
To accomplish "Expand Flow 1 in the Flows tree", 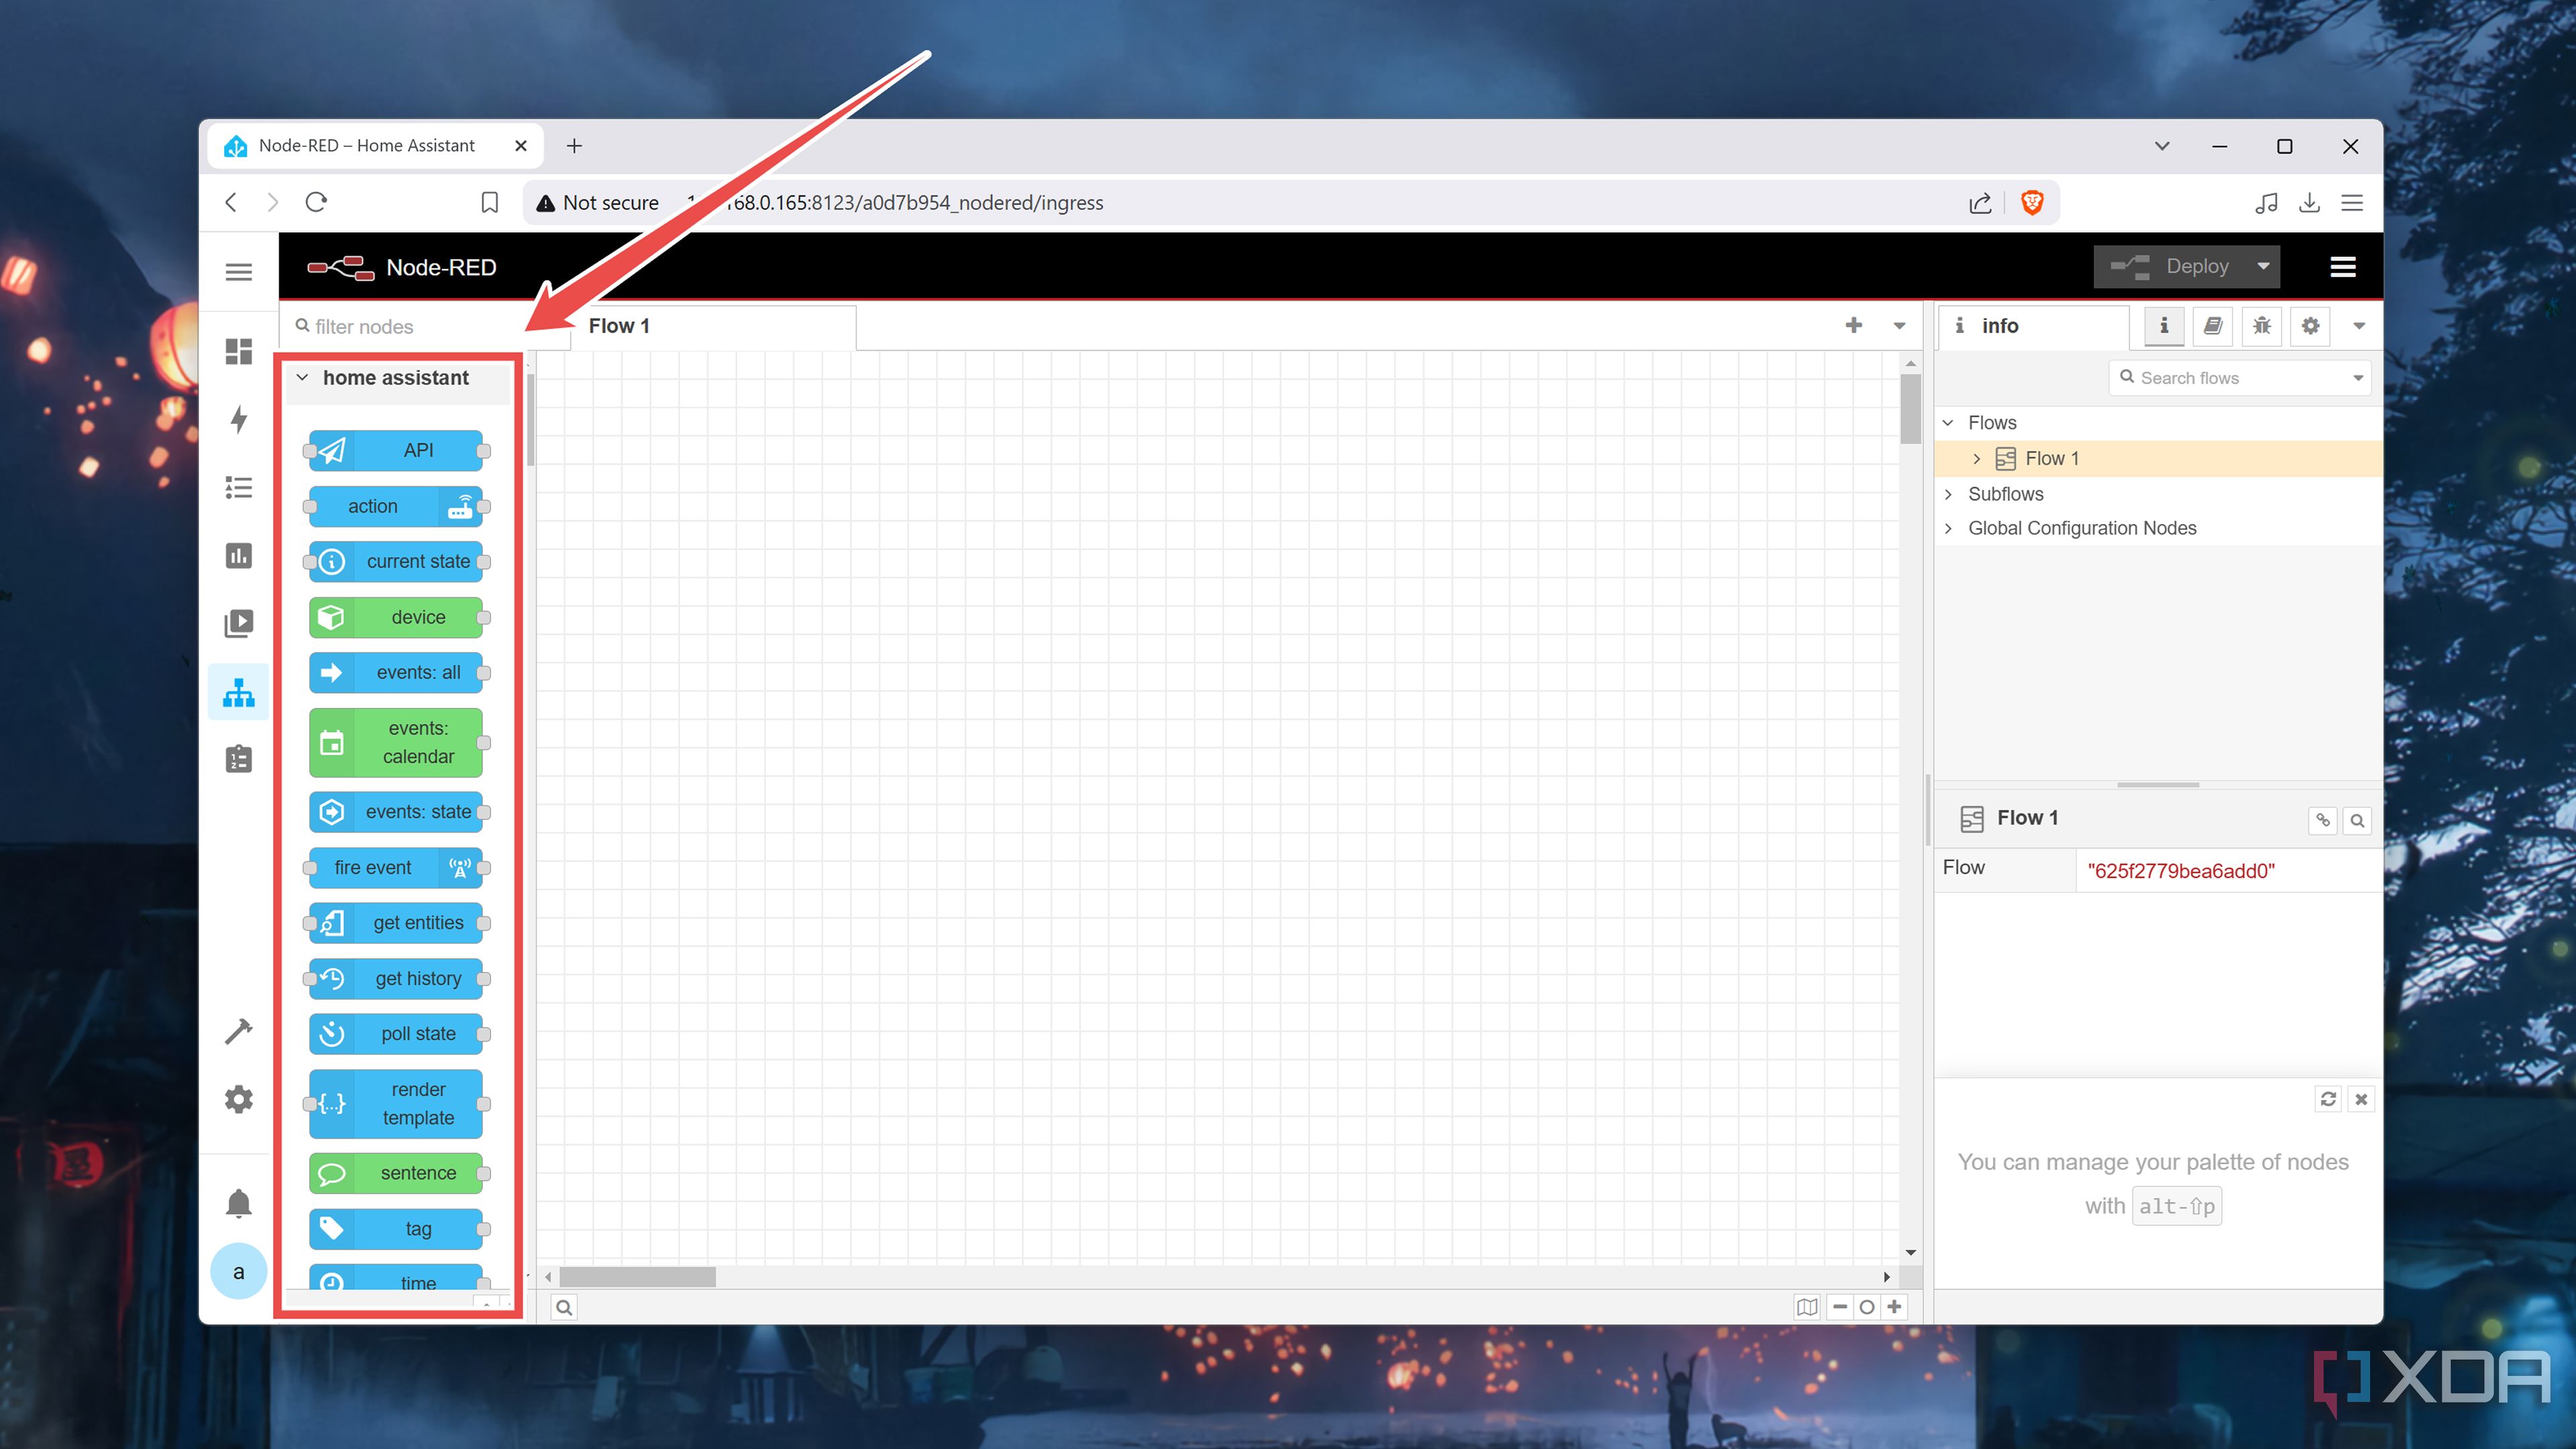I will click(x=1977, y=458).
